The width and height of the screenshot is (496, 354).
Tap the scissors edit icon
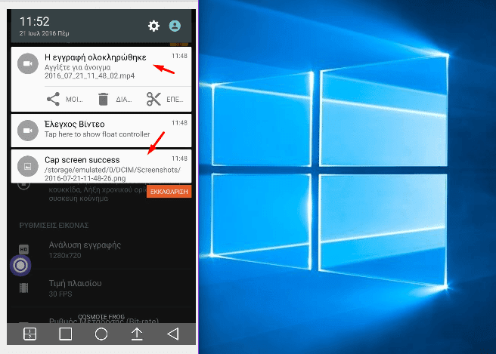(153, 99)
